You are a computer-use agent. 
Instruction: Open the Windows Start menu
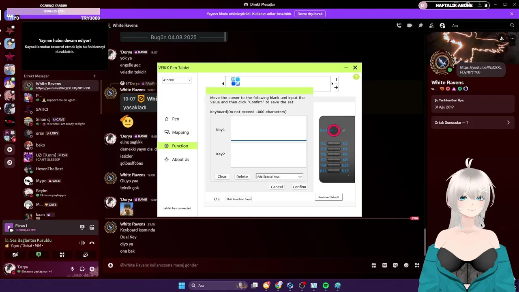click(182, 286)
